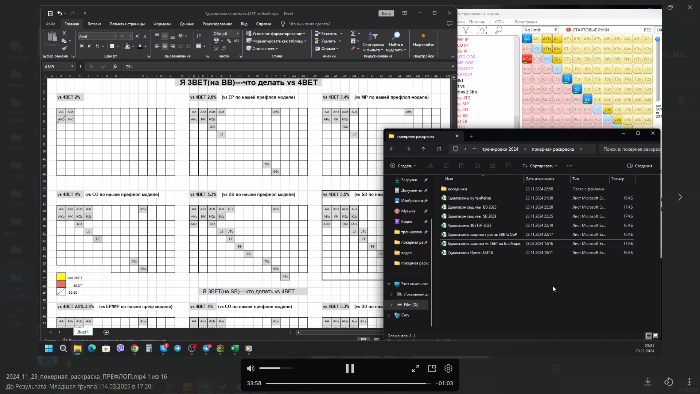Mute the video player volume icon

click(250, 368)
